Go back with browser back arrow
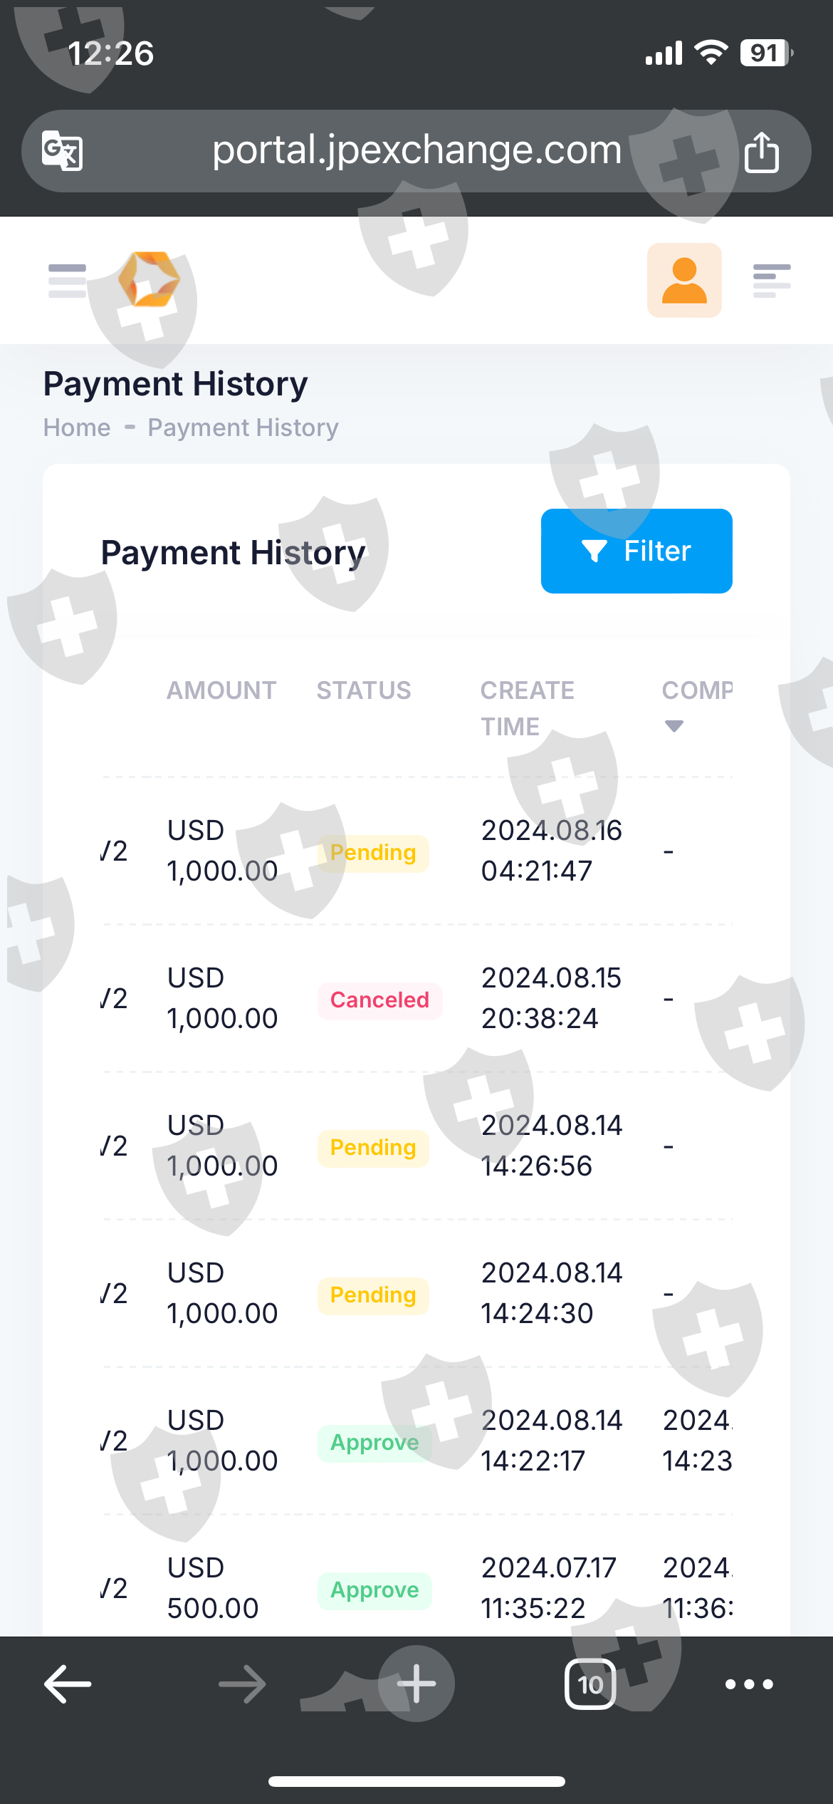The width and height of the screenshot is (833, 1804). pos(68,1684)
